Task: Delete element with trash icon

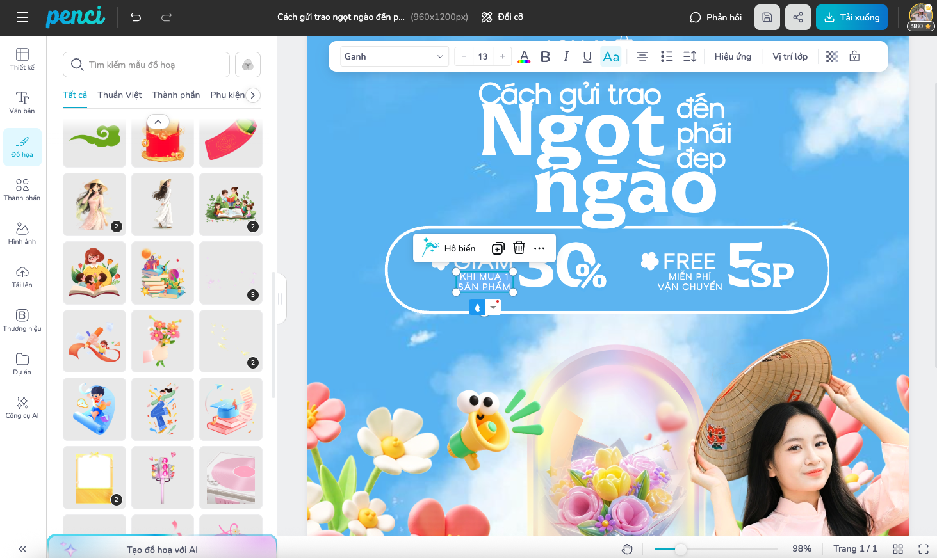Action: pyautogui.click(x=519, y=248)
